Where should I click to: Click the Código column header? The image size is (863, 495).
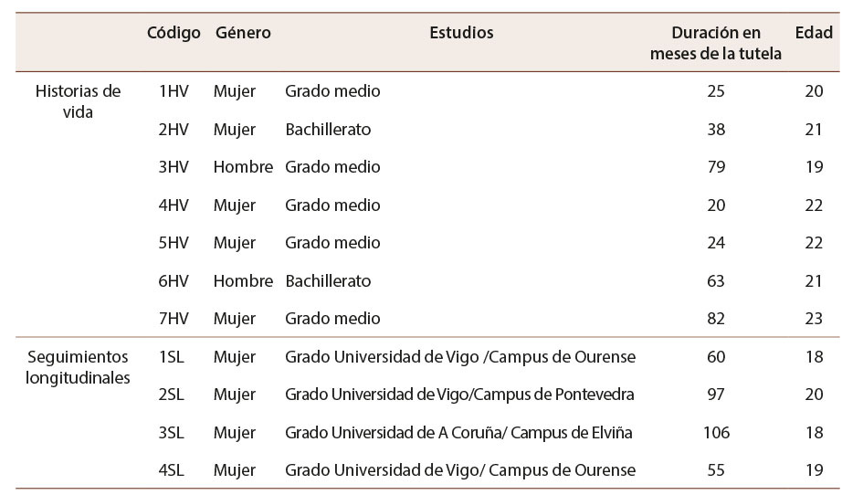(174, 33)
